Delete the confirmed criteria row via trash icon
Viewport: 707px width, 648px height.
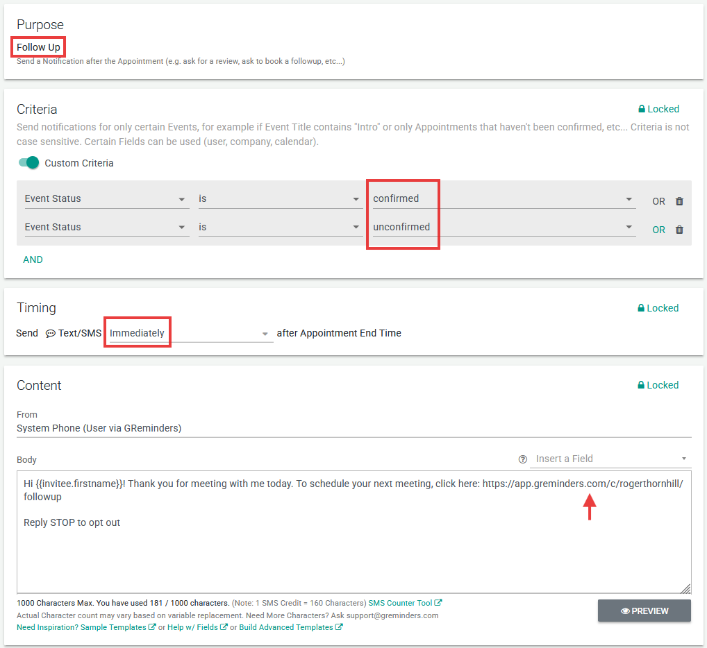point(679,201)
